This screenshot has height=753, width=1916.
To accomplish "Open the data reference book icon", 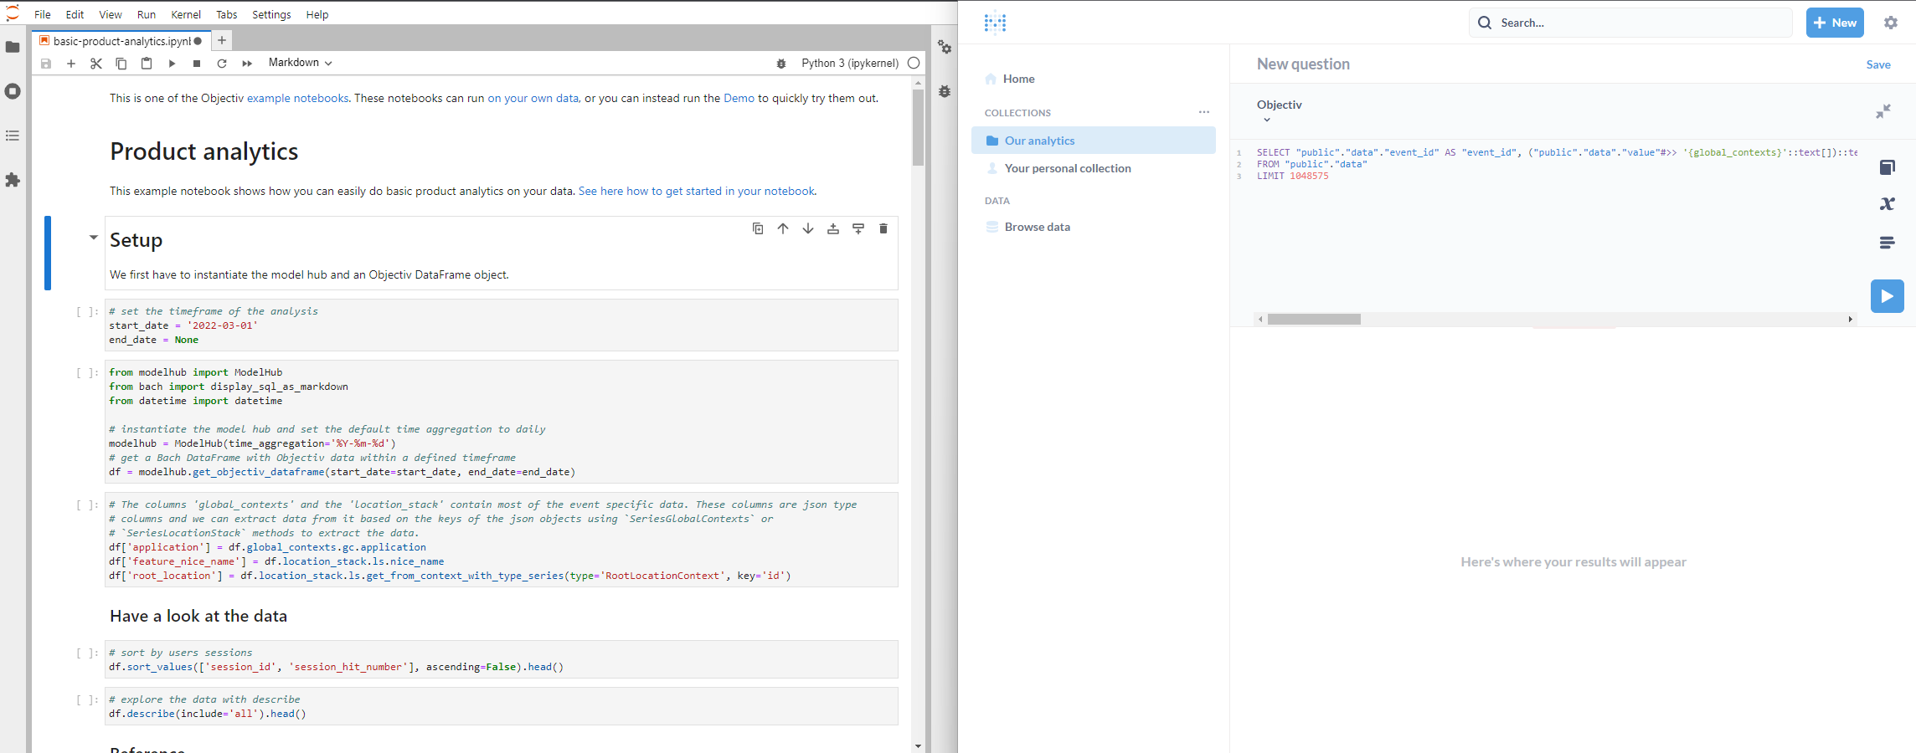I will point(1888,167).
